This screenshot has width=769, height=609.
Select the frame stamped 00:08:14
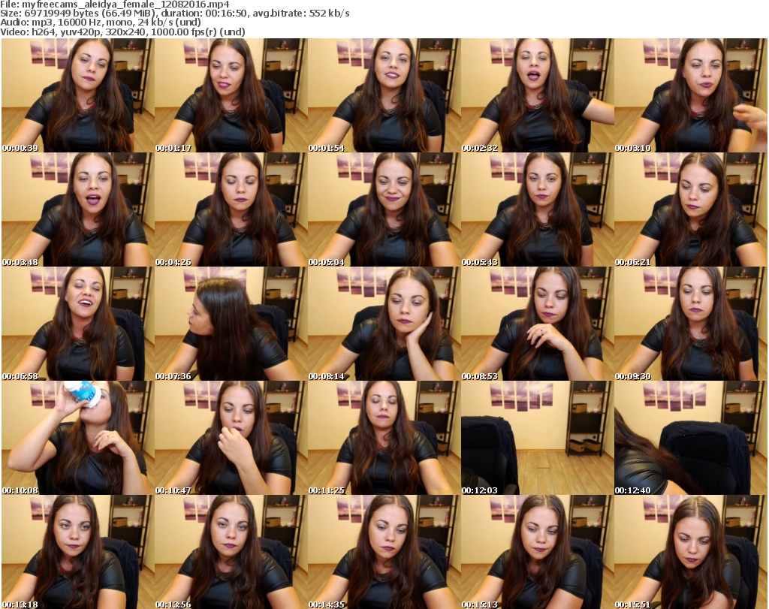point(384,324)
